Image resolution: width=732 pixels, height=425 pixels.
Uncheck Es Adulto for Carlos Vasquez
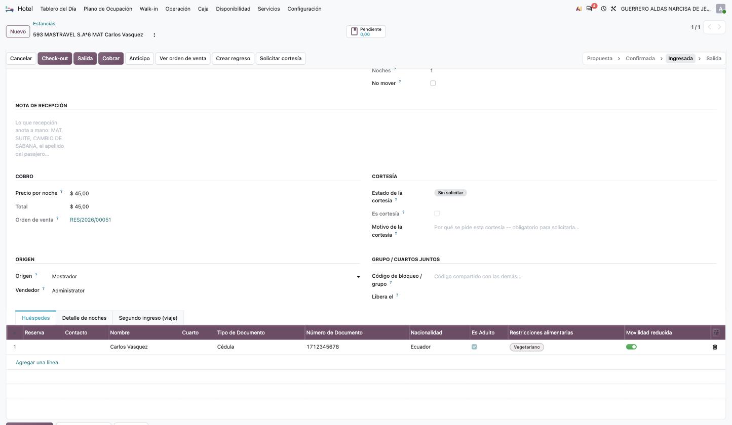tap(474, 347)
